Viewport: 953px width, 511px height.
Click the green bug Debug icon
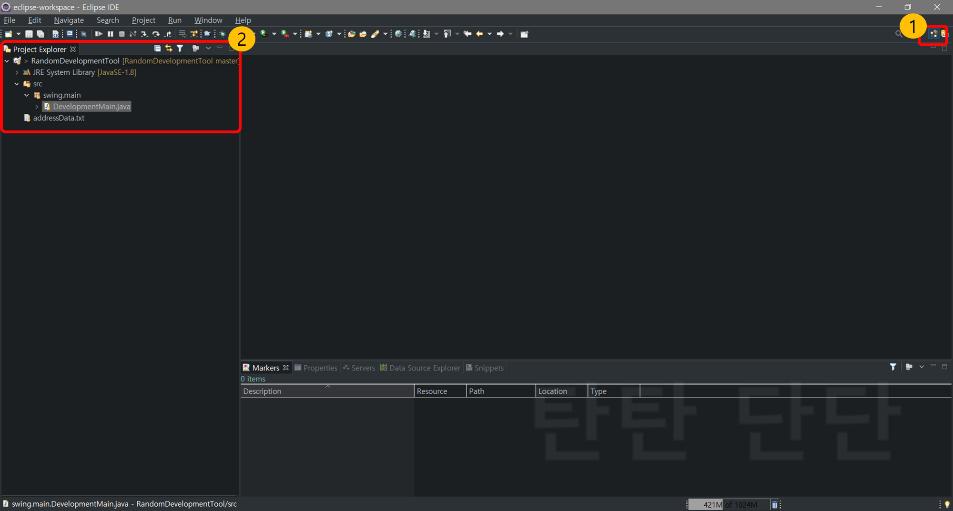point(223,34)
